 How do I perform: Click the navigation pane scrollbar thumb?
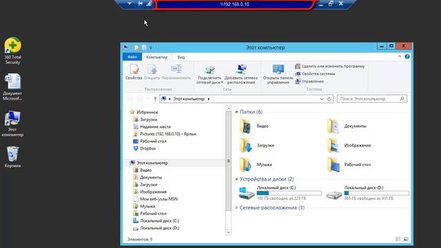[228, 161]
